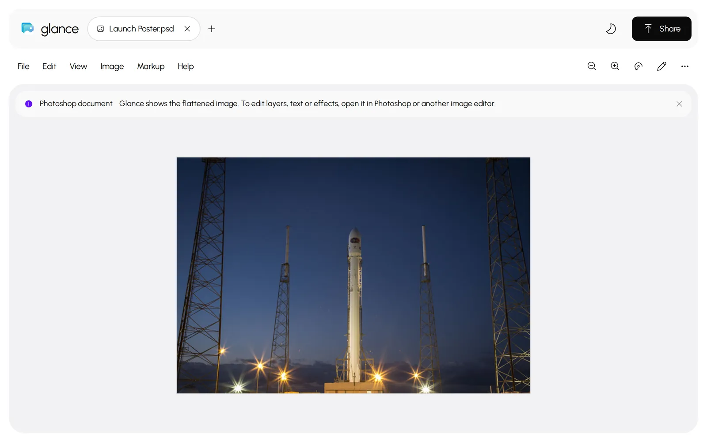Click the purple info icon in the banner
Screen dimensions: 707x442
point(29,104)
